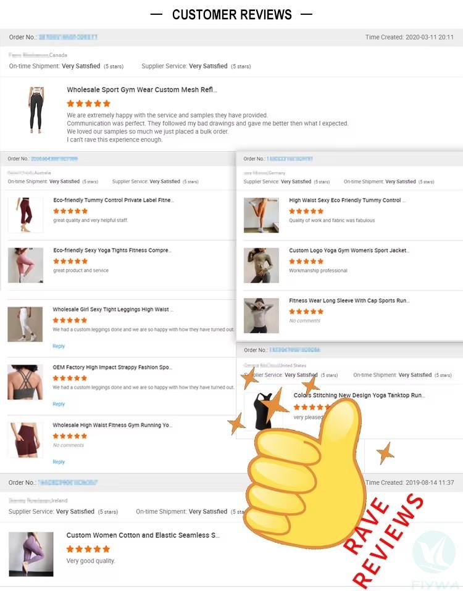
Task: Open Eco-friendly Tummy Control Private Label title
Action: [114, 200]
